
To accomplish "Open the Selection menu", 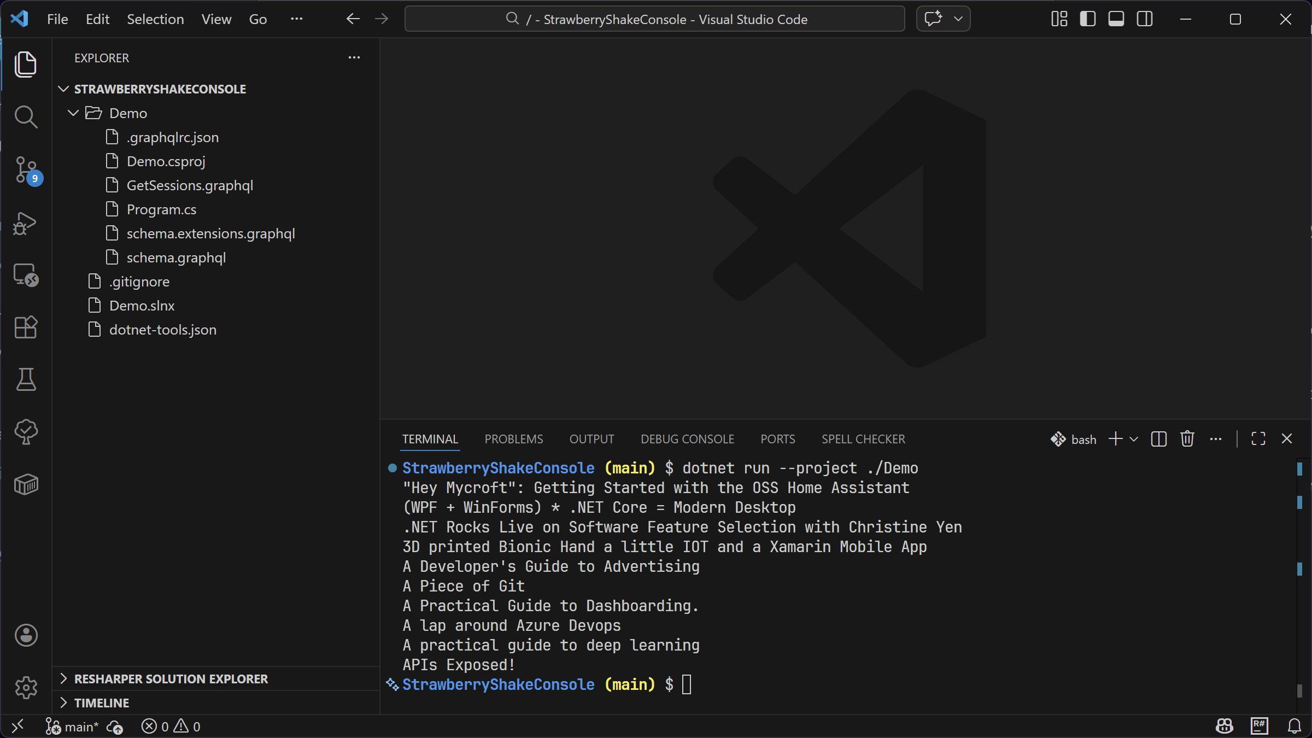I will [155, 19].
